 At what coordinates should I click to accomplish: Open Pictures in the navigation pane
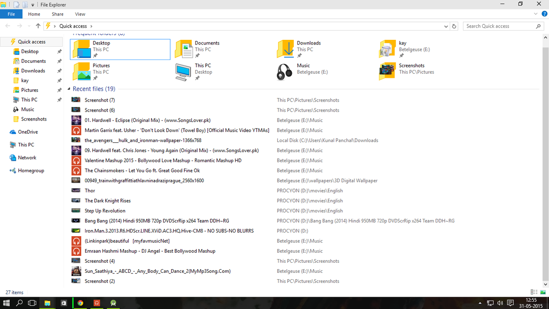tap(30, 90)
